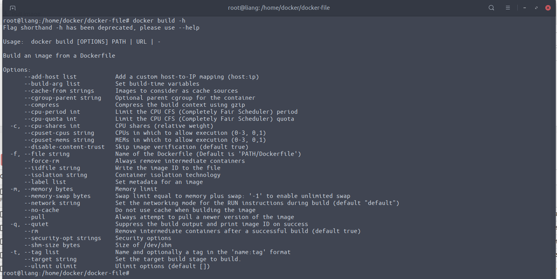
Task: Open the terminal hamburger menu
Action: click(507, 8)
